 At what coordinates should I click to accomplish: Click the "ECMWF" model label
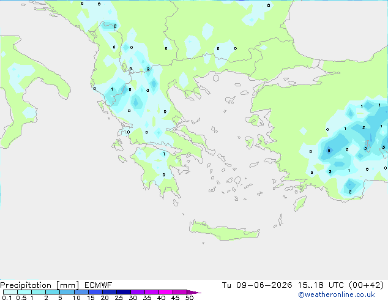point(99,285)
